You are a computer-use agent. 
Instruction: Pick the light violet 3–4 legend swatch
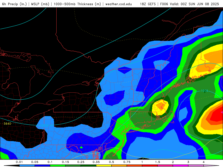(196, 166)
